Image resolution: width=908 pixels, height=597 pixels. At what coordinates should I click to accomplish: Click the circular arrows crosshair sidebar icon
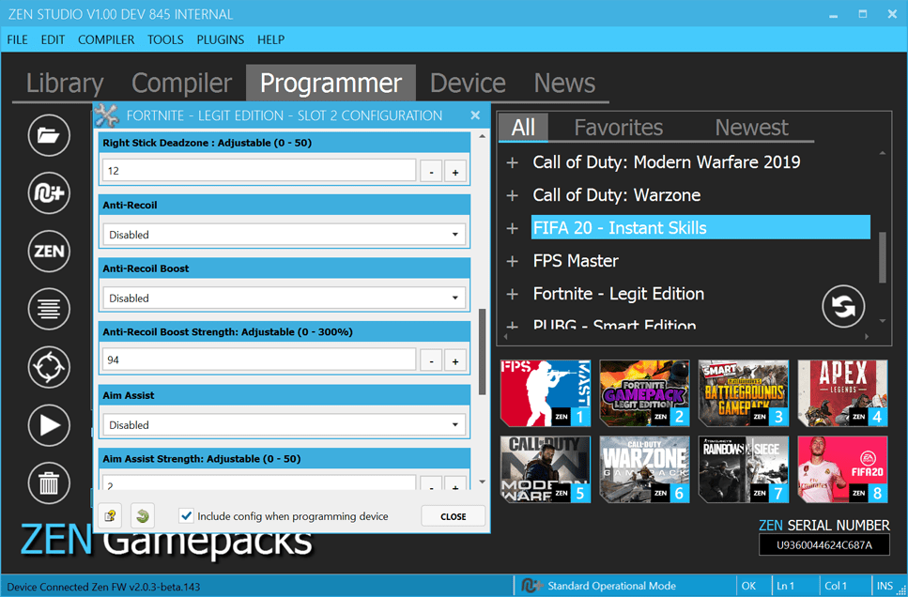[49, 367]
